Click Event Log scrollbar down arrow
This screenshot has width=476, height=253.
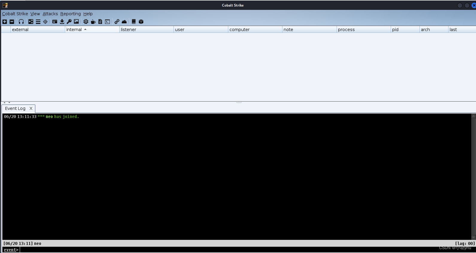pyautogui.click(x=473, y=237)
